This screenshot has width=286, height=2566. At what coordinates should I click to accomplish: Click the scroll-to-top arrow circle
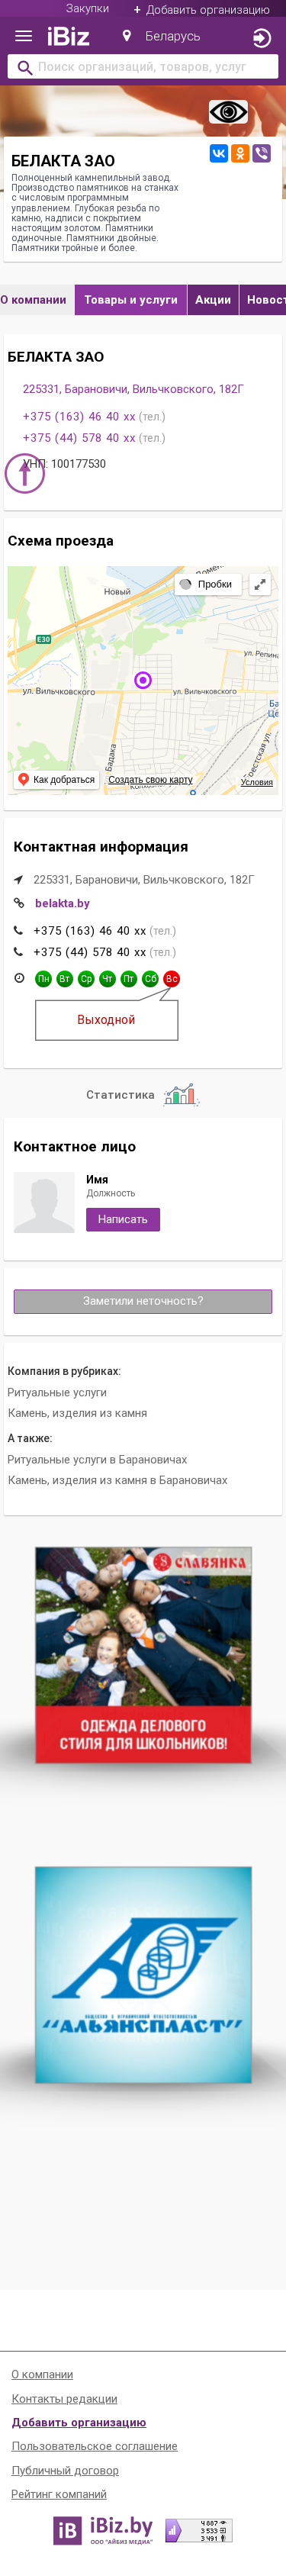(x=25, y=473)
